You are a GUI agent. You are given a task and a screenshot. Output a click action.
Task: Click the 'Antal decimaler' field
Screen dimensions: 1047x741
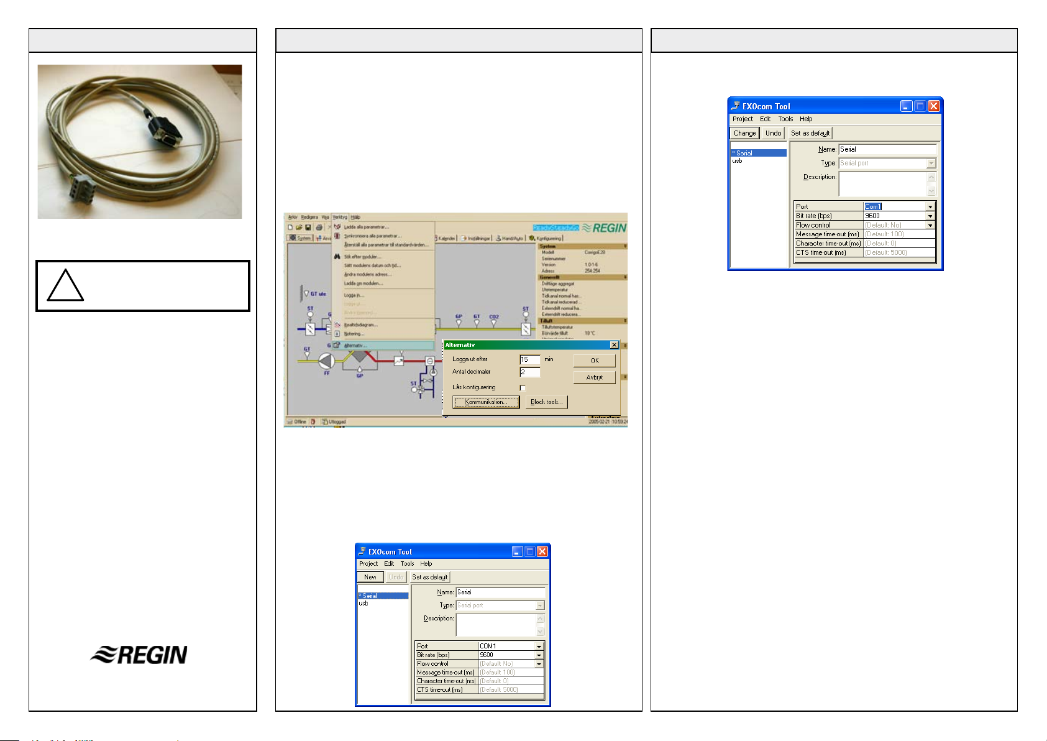click(x=530, y=372)
